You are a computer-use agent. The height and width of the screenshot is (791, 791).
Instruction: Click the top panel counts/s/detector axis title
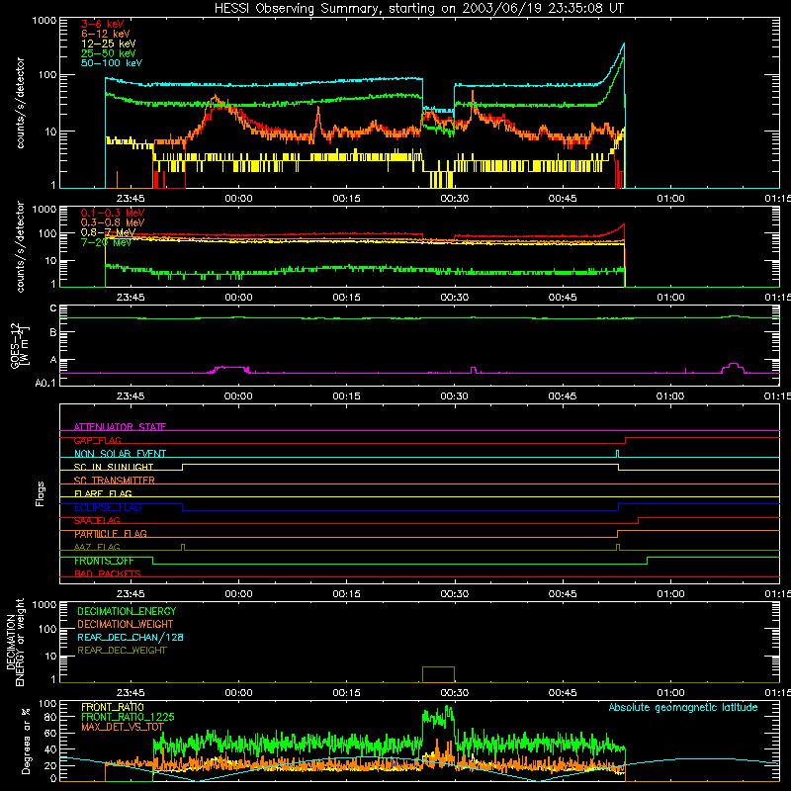coord(20,103)
